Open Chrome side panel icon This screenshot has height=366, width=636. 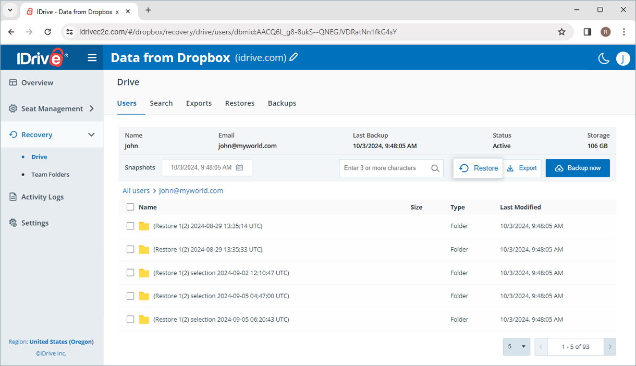(587, 32)
